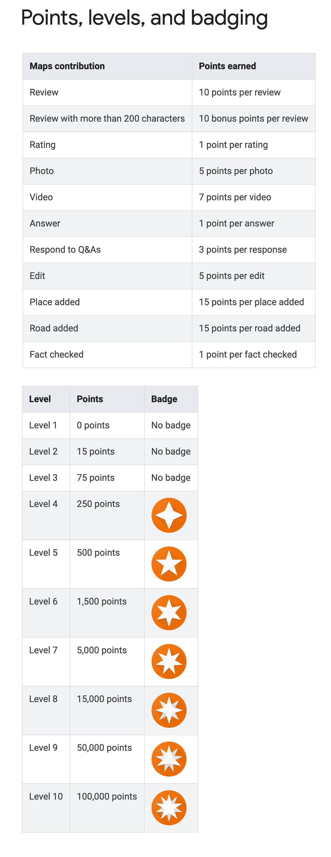The height and width of the screenshot is (857, 331).
Task: Select the "No badge" cell for Level 3
Action: click(x=171, y=478)
